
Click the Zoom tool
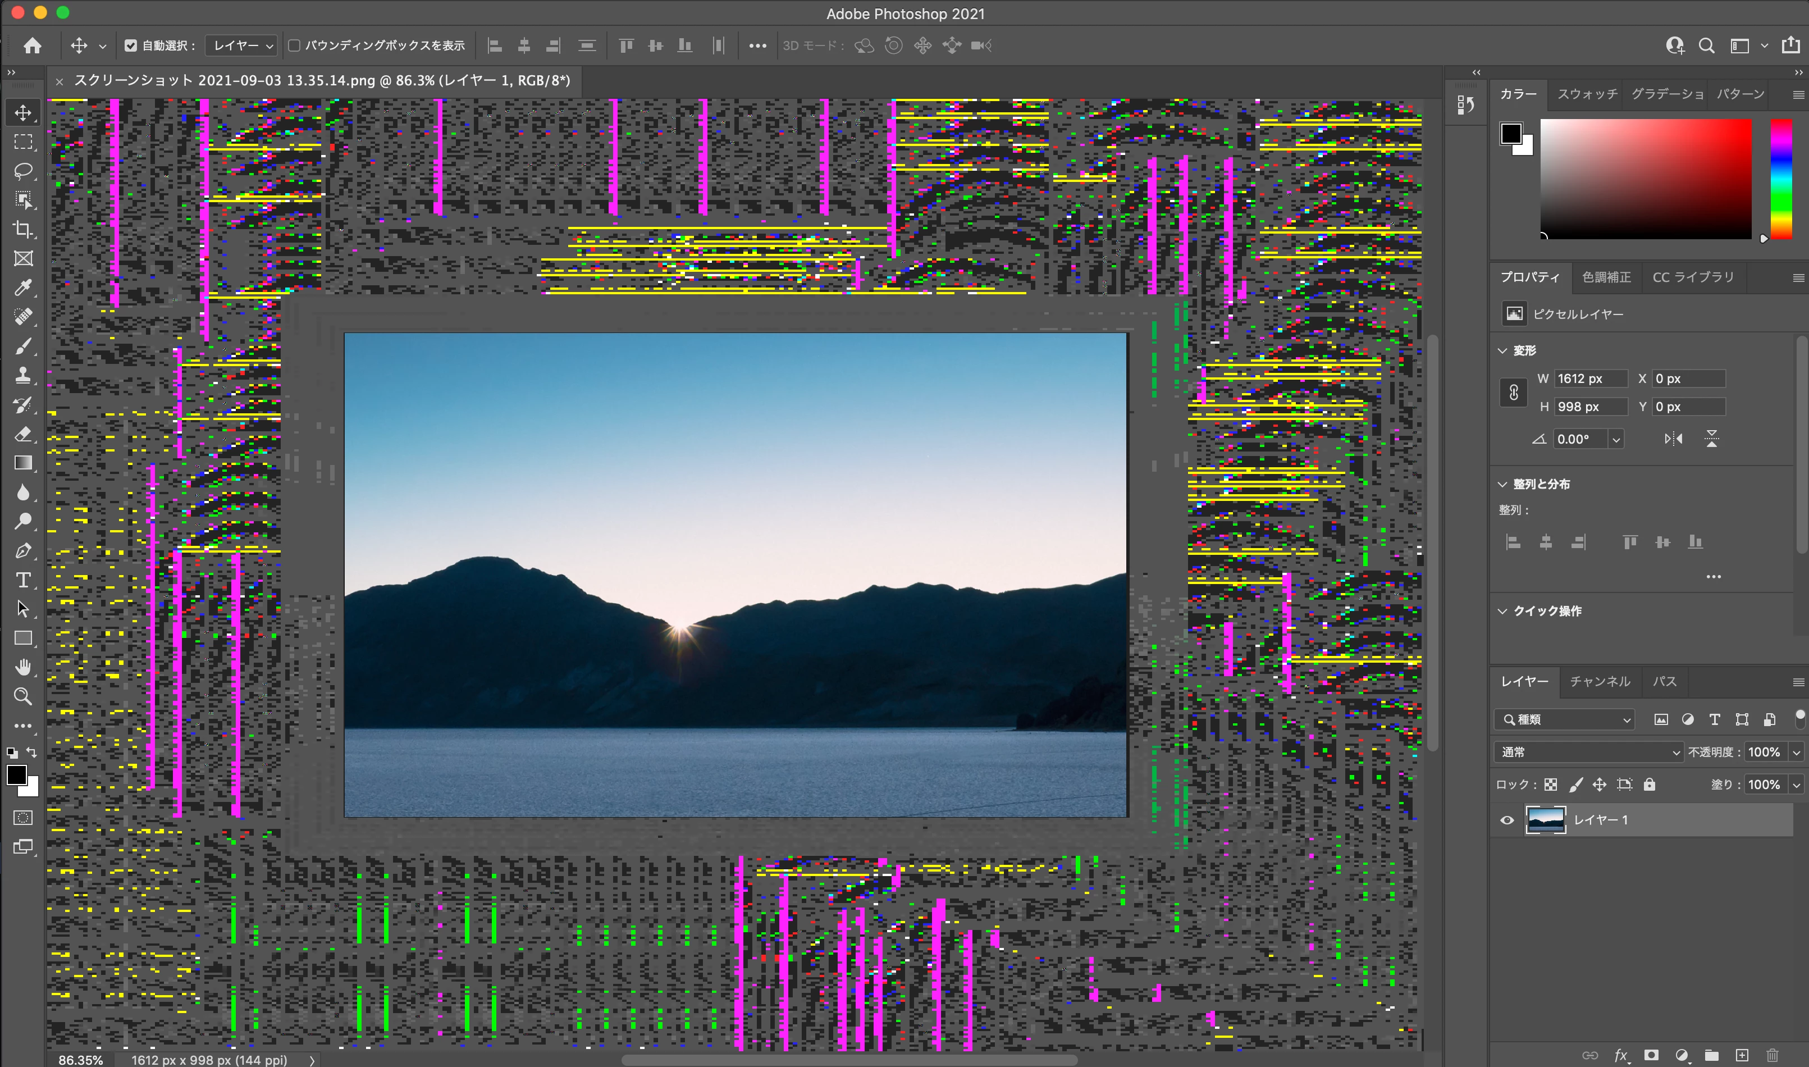point(23,696)
